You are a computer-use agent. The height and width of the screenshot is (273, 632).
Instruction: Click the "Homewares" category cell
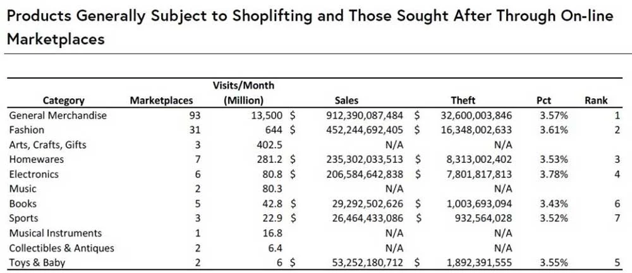click(32, 160)
